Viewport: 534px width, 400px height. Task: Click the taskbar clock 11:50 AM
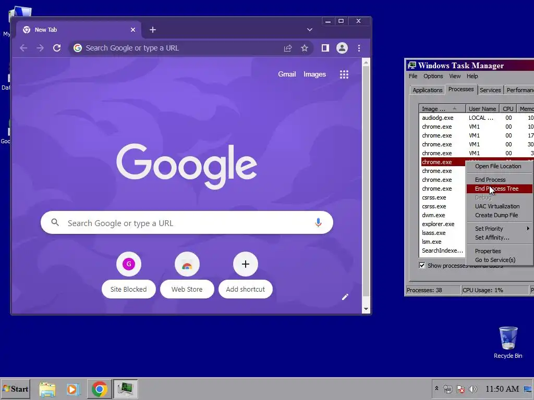pyautogui.click(x=502, y=389)
